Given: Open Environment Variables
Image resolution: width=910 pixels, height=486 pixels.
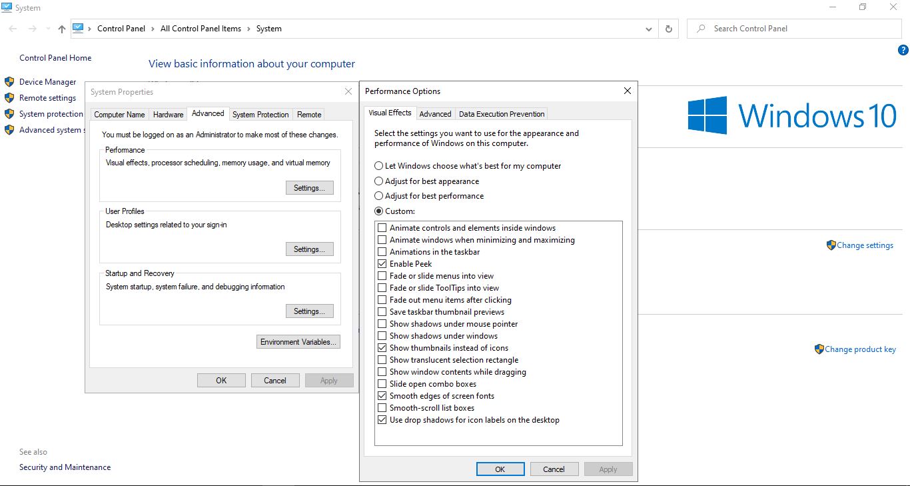Looking at the screenshot, I should tap(298, 342).
